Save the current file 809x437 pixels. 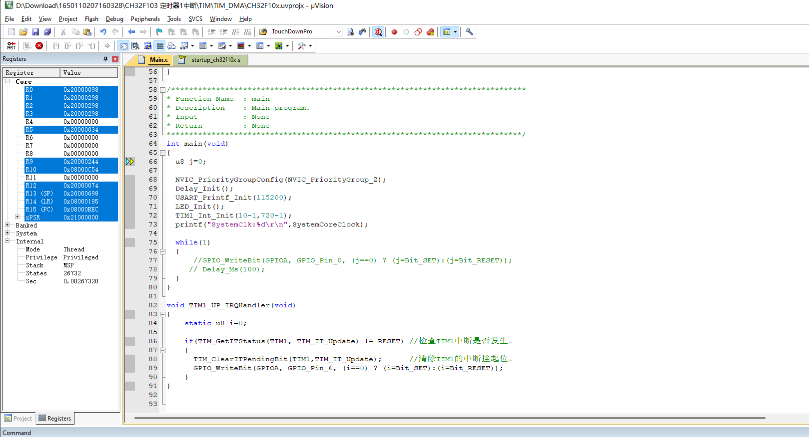pyautogui.click(x=35, y=32)
